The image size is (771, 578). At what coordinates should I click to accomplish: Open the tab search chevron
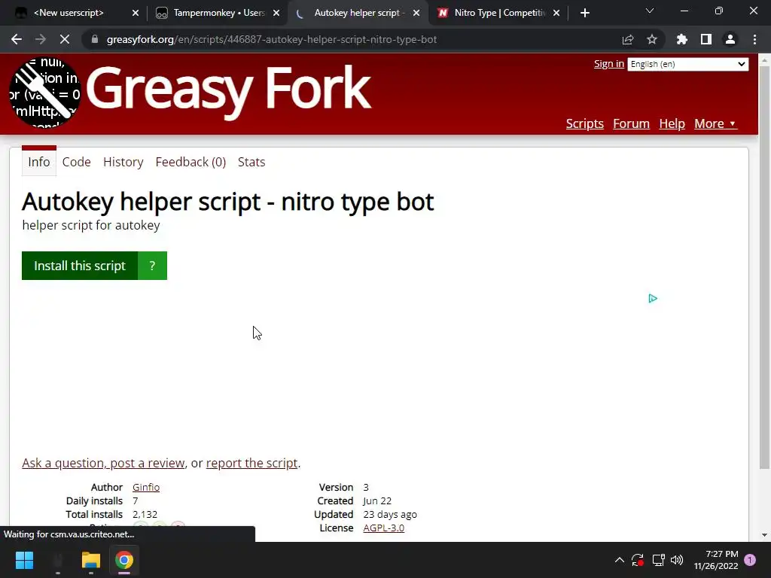(x=650, y=11)
